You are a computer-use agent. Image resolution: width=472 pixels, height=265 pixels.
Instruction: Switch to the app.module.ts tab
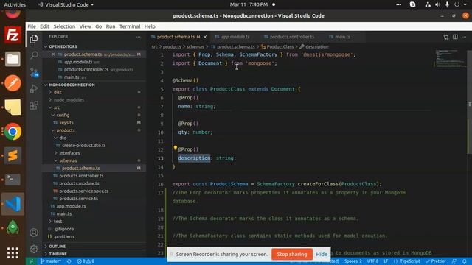235,37
